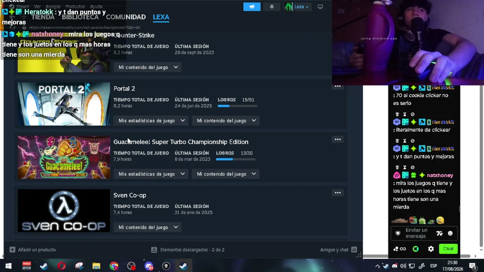Open the Steam announcements megaphone button

click(x=252, y=7)
